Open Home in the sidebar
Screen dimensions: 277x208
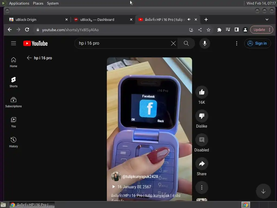click(14, 62)
